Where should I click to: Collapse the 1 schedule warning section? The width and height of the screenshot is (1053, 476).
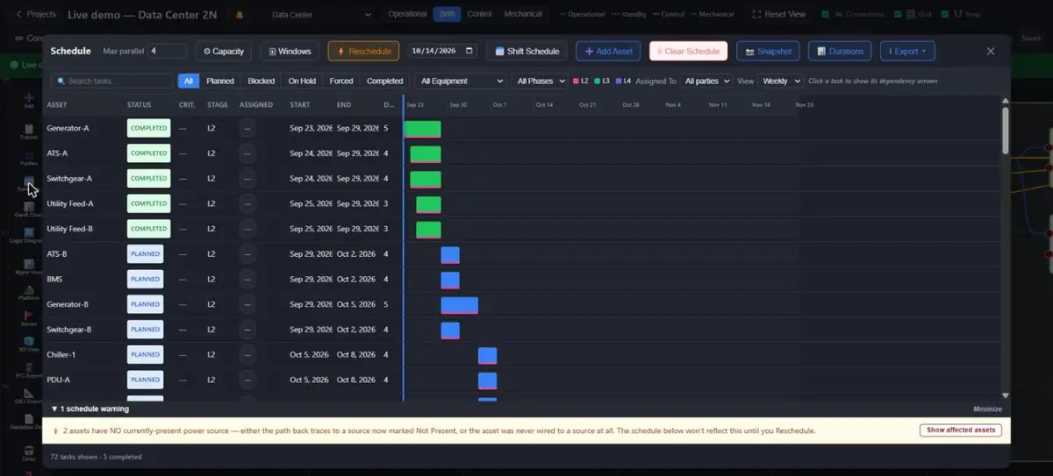[90, 409]
